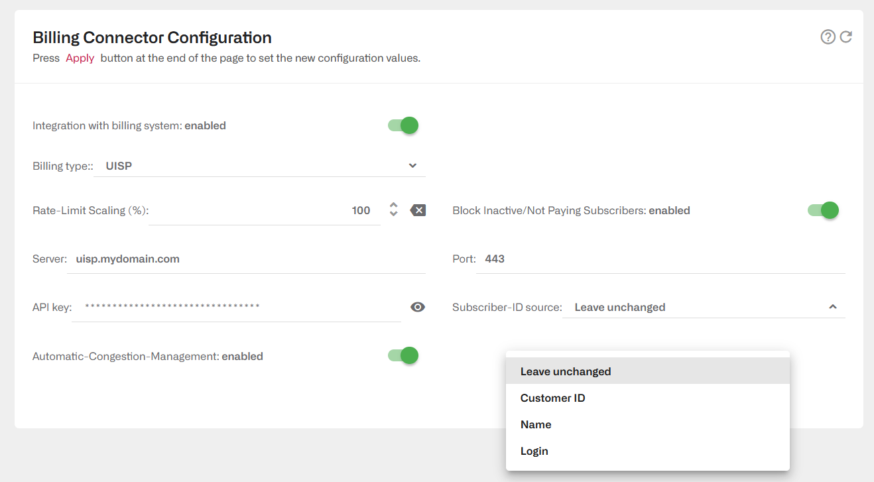874x482 pixels.
Task: Click the refresh configuration icon
Action: click(x=846, y=37)
